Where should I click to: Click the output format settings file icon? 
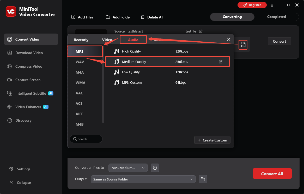243,45
